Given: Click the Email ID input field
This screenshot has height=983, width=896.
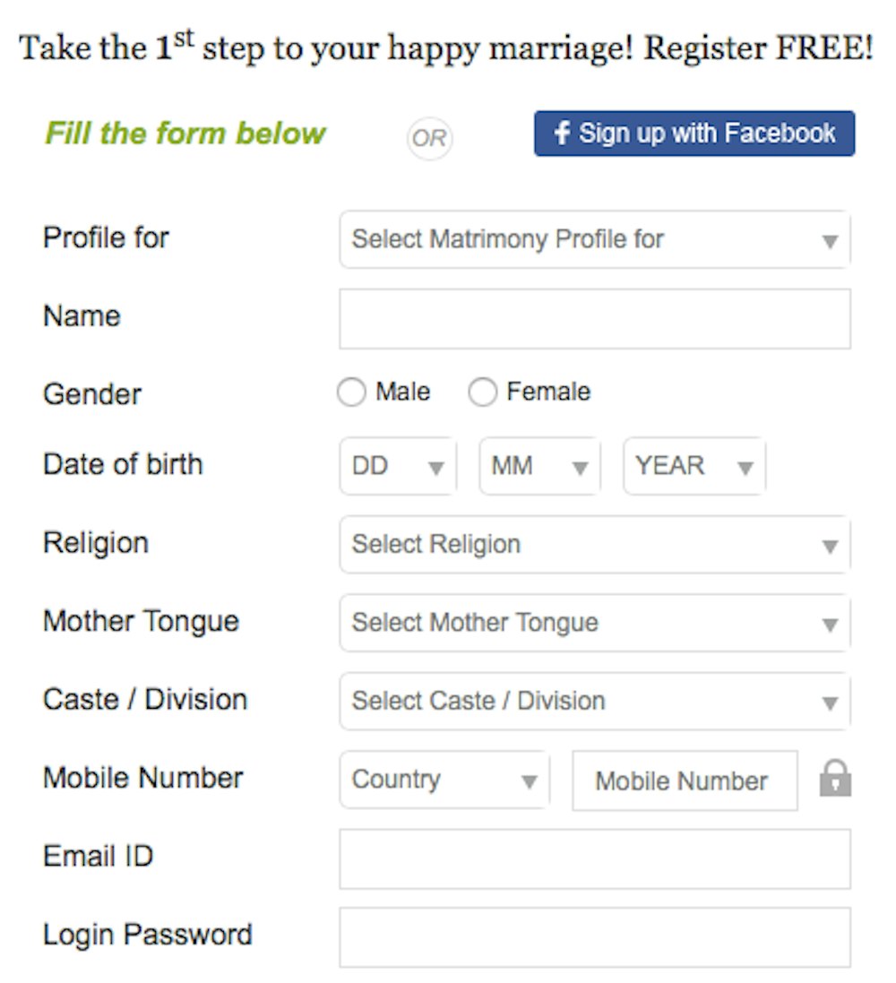Looking at the screenshot, I should click(595, 858).
